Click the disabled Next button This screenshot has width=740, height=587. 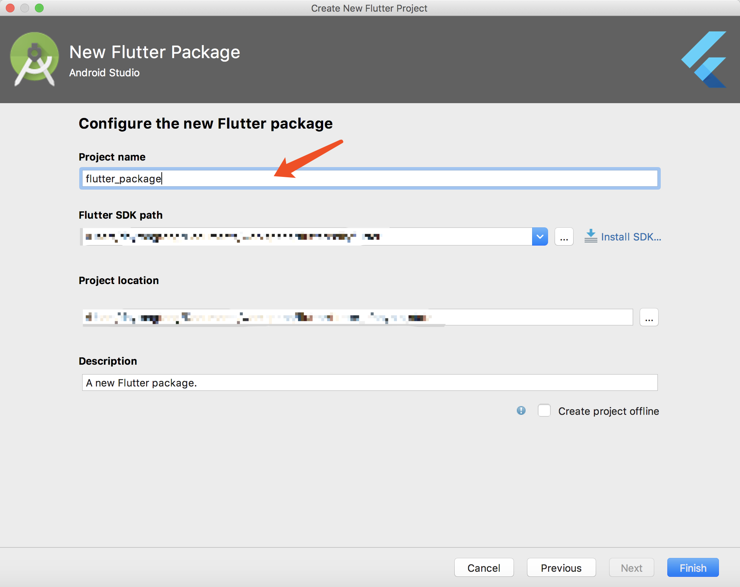click(x=631, y=568)
